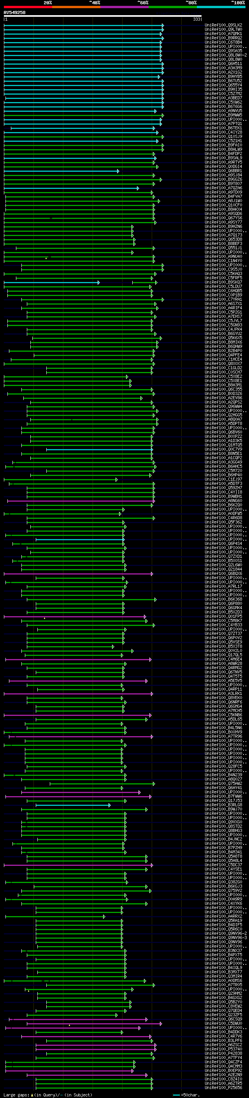The width and height of the screenshot is (249, 1098).
Task: Click the UniRef100_Q0DGI4 label
Action: 223,167
